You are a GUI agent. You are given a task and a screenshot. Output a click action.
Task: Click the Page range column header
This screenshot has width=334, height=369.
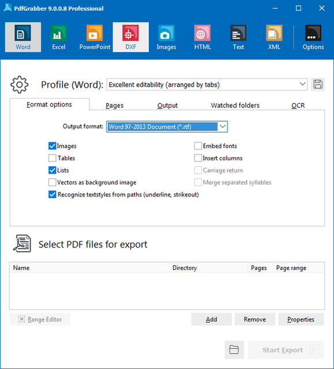298,268
